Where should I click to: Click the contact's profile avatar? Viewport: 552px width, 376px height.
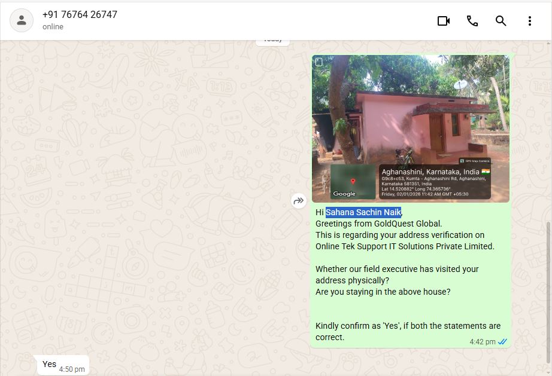(x=22, y=21)
